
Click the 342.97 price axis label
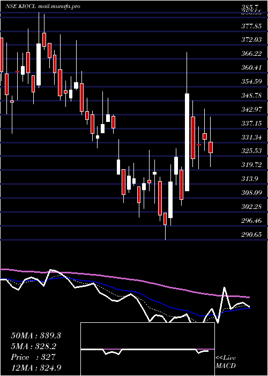(x=251, y=110)
